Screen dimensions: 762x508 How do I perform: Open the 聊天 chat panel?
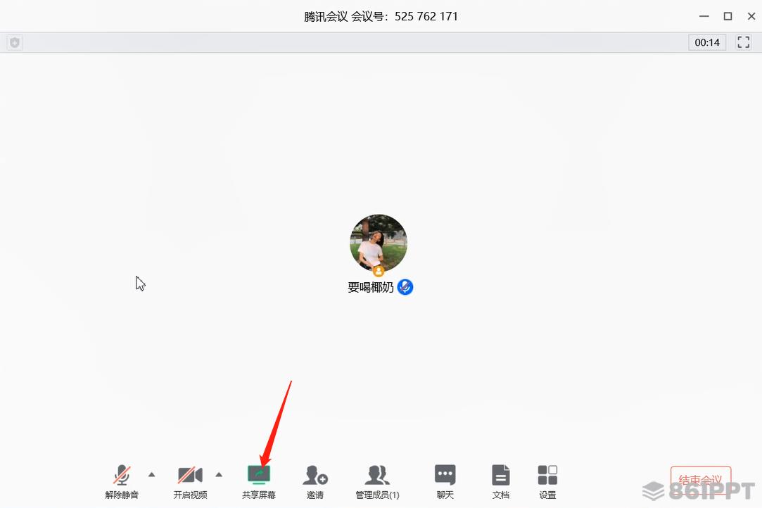click(445, 475)
